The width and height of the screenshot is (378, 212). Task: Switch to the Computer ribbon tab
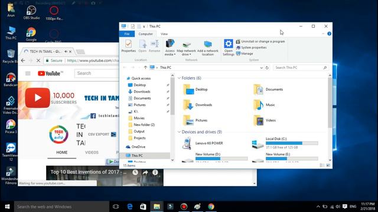(146, 34)
